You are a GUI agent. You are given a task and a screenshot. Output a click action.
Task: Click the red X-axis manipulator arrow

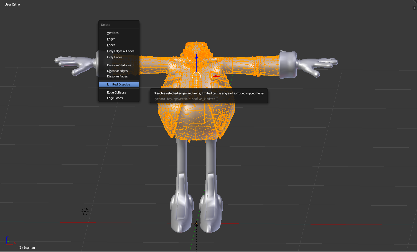tap(217, 76)
